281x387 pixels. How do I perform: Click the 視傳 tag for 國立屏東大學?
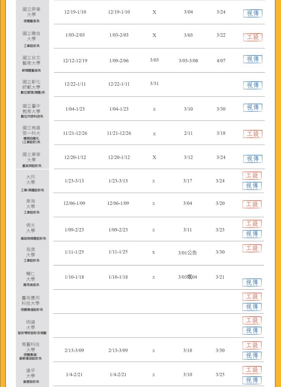[x=253, y=13]
